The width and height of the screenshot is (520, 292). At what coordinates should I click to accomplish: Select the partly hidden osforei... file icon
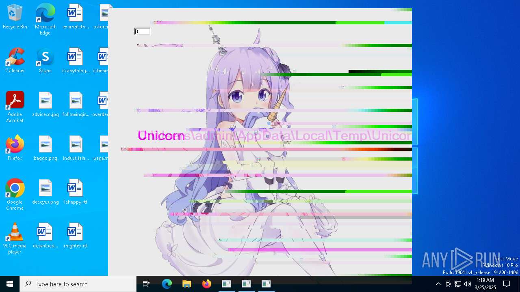click(x=101, y=17)
